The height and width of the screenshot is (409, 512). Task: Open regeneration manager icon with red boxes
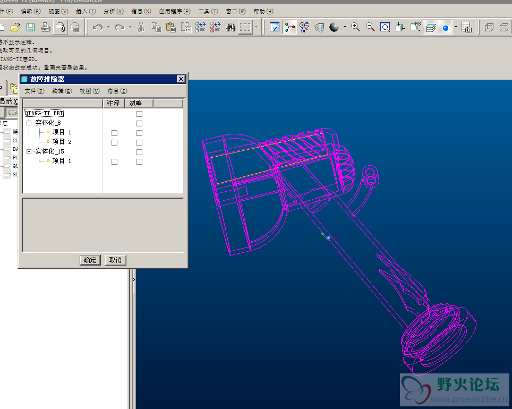pyautogui.click(x=215, y=27)
